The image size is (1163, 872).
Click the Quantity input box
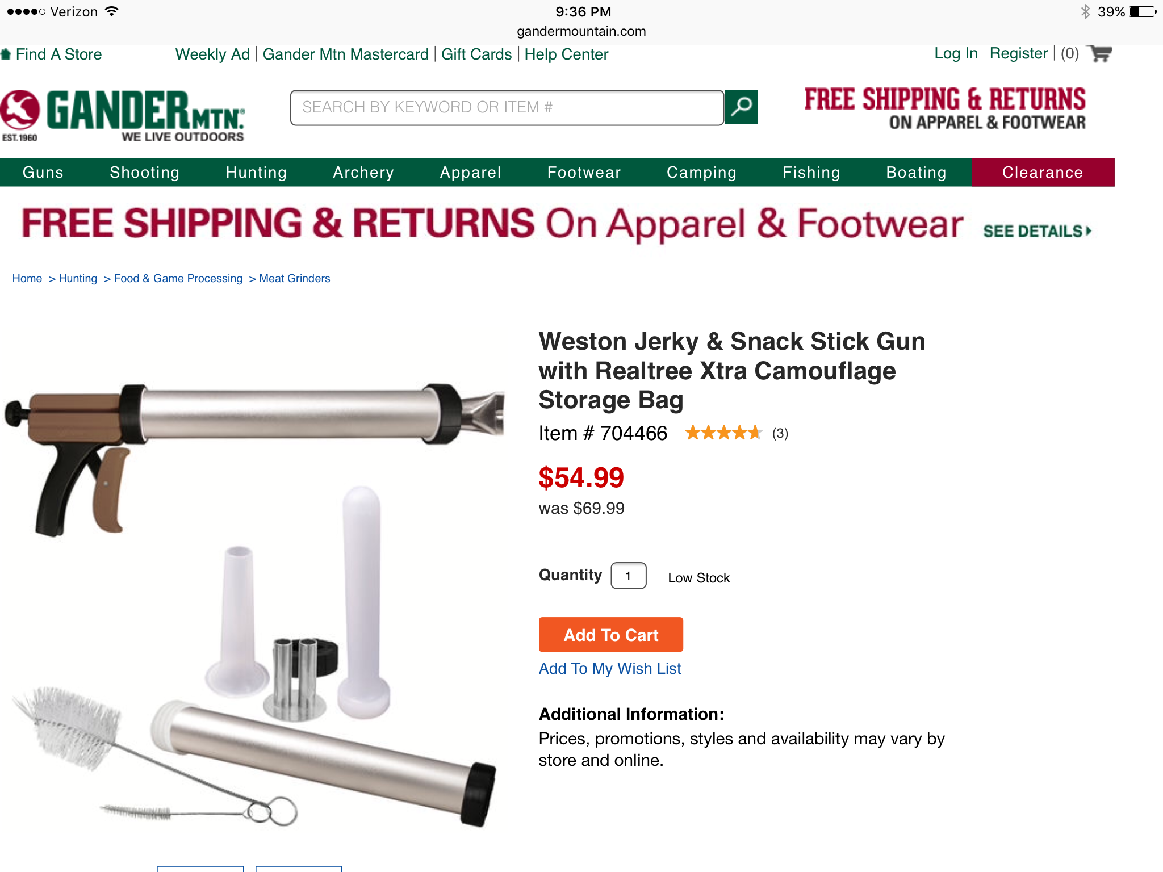[628, 576]
